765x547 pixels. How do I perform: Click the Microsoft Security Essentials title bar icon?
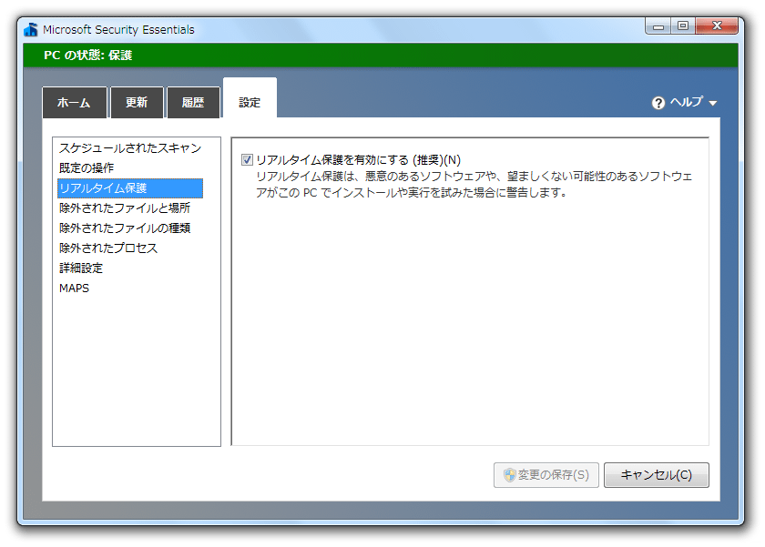(31, 29)
